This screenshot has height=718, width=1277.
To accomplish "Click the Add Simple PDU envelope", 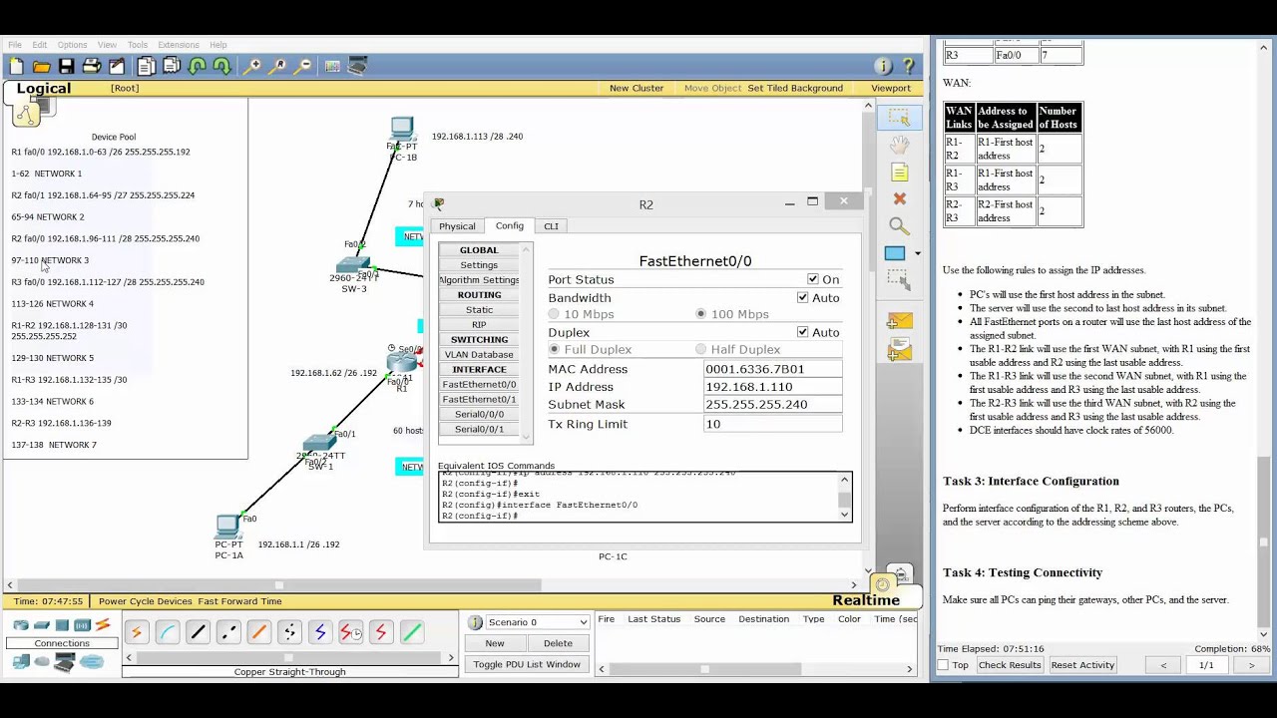I will click(x=899, y=322).
